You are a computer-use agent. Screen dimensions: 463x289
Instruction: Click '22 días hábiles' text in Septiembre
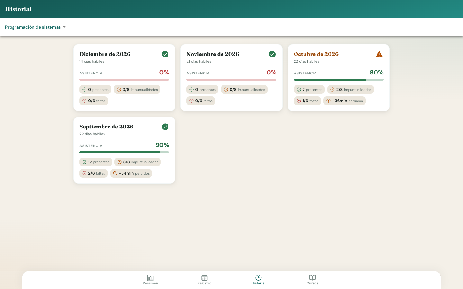pos(92,134)
